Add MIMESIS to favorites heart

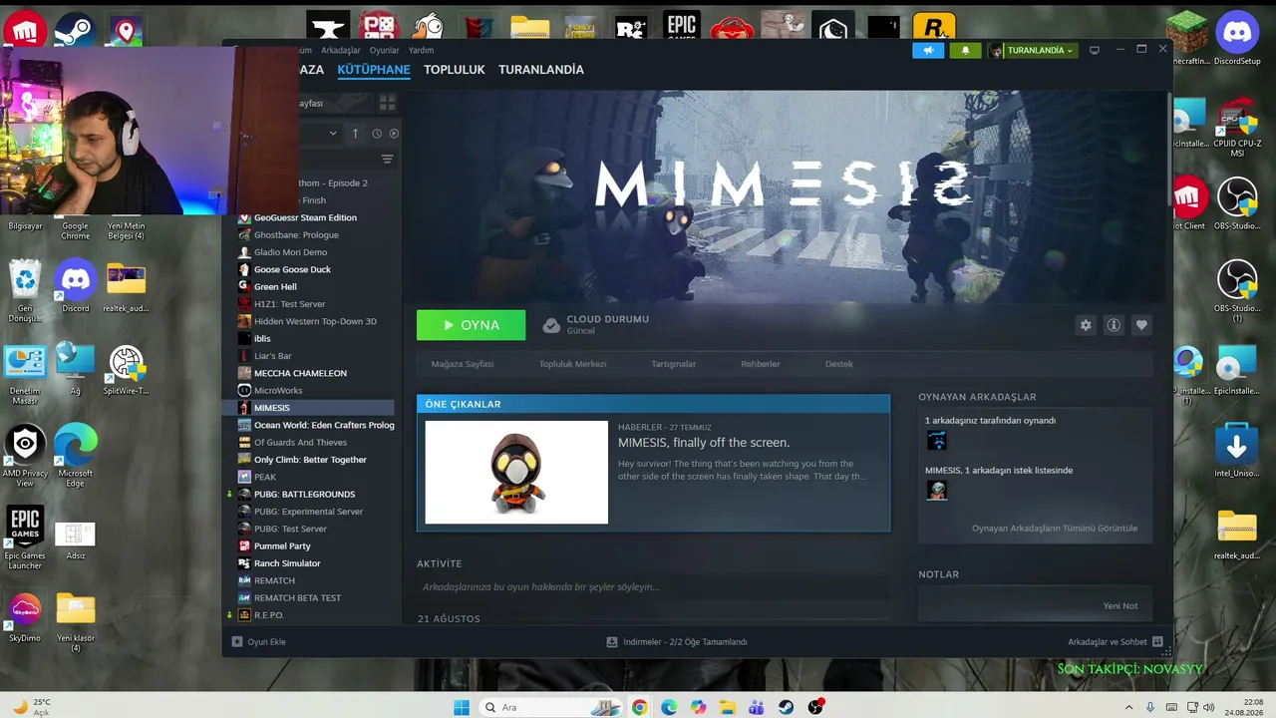pos(1141,325)
